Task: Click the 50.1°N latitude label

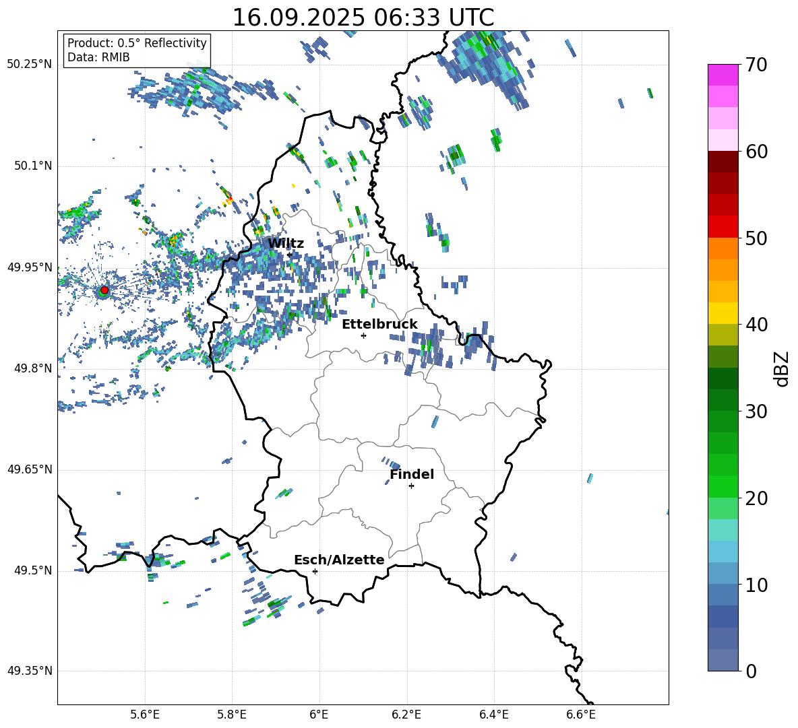Action: pos(33,166)
